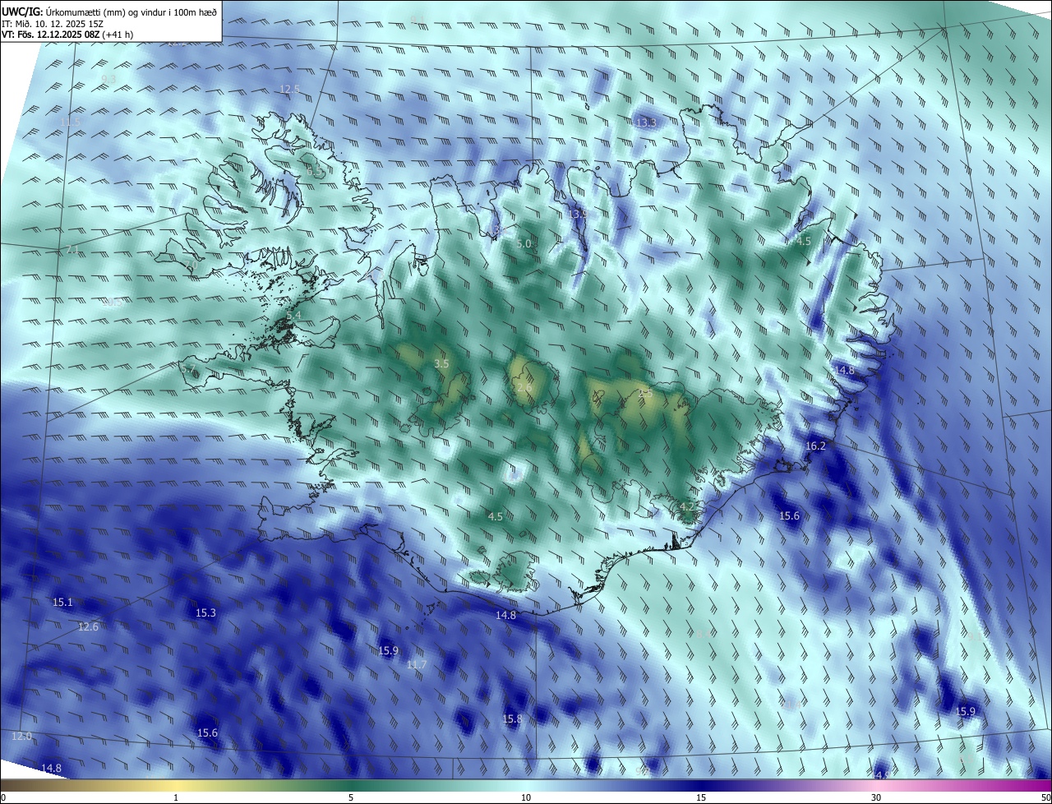
Task: Click the '16.2' value off the southeast coast
Action: pos(815,446)
